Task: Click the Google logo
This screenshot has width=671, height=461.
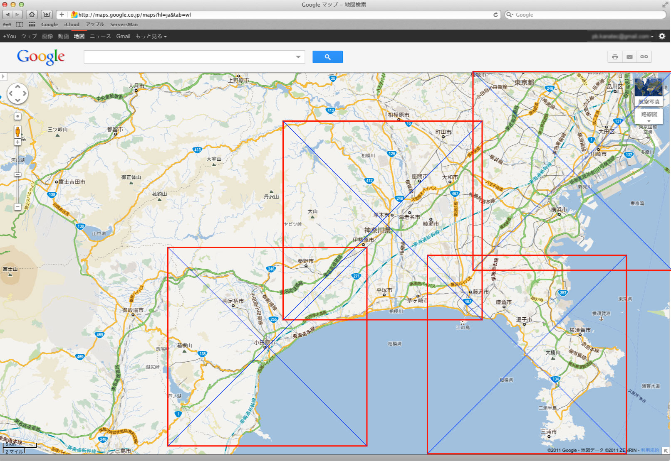Action: point(41,56)
